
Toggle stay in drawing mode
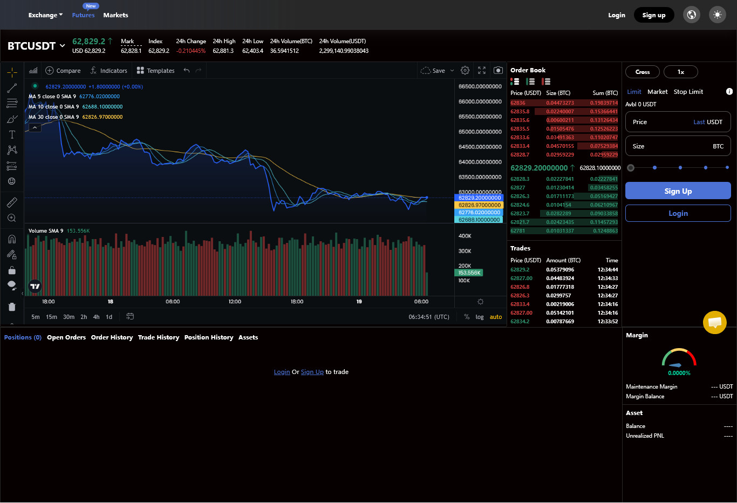[x=12, y=254]
